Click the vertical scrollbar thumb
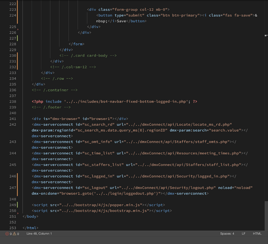This screenshot has width=268, height=244. pyautogui.click(x=266, y=216)
